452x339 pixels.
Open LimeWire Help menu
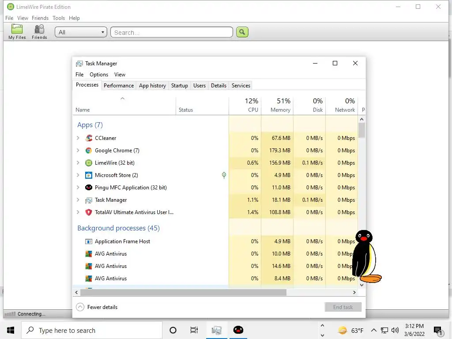[x=74, y=18]
